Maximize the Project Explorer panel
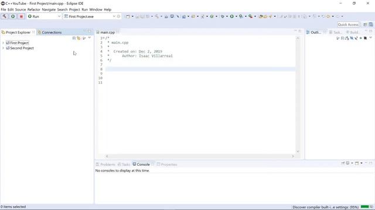This screenshot has height=210, width=375. [90, 31]
